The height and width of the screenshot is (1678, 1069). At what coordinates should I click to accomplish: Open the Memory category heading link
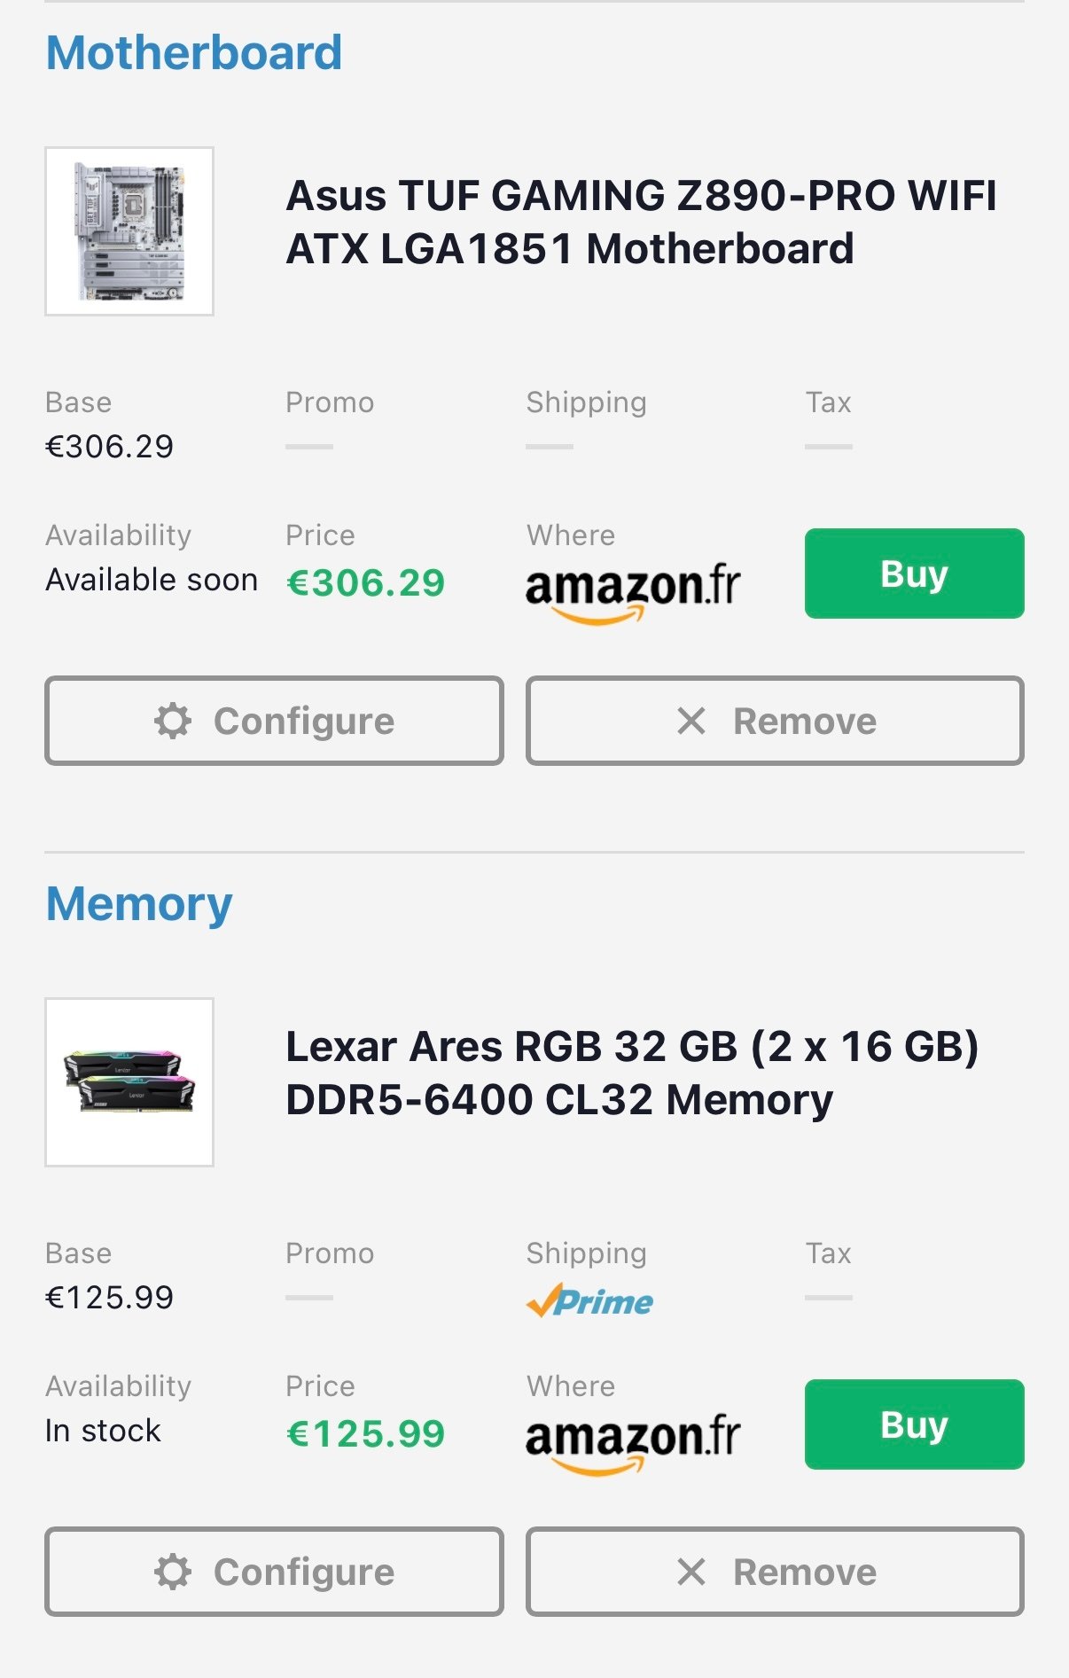pos(139,903)
